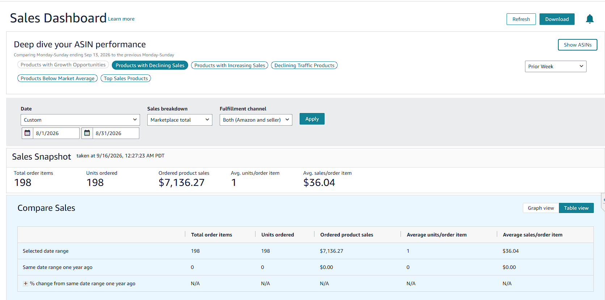
Task: Select Products with Increasing Sales filter
Action: pyautogui.click(x=229, y=65)
